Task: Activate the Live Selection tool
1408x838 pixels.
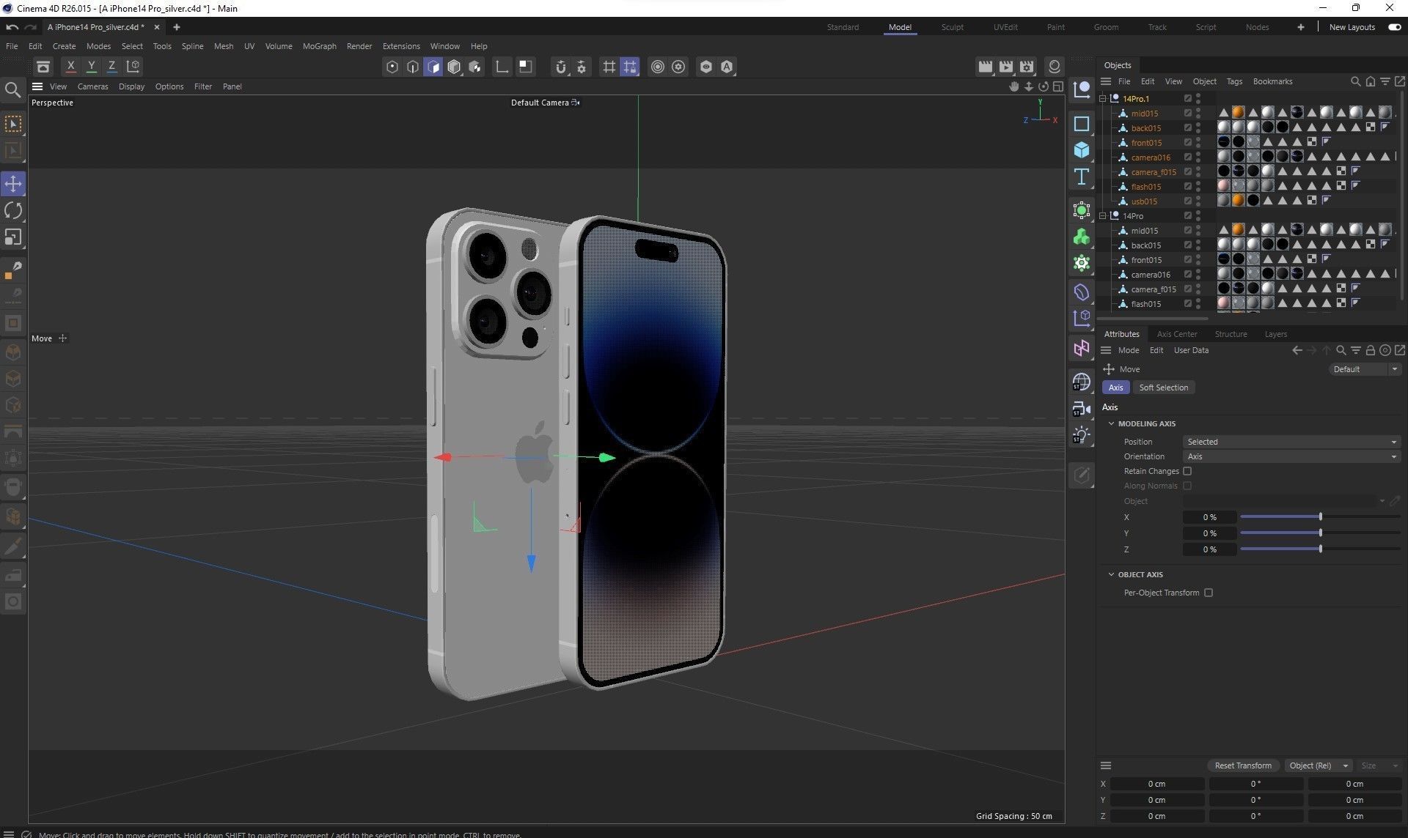Action: point(13,124)
